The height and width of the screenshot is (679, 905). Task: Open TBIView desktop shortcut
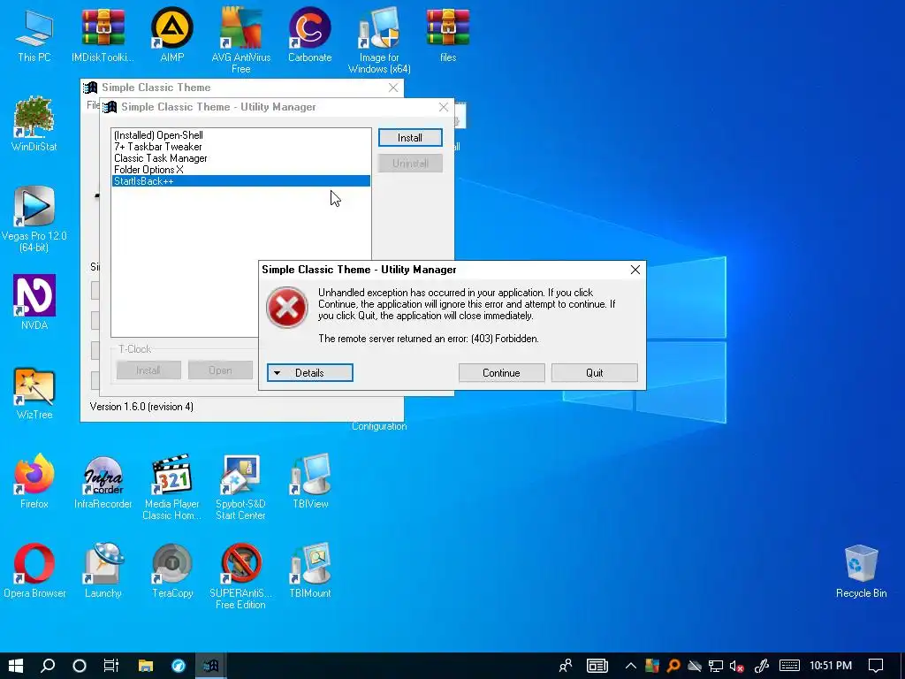310,480
